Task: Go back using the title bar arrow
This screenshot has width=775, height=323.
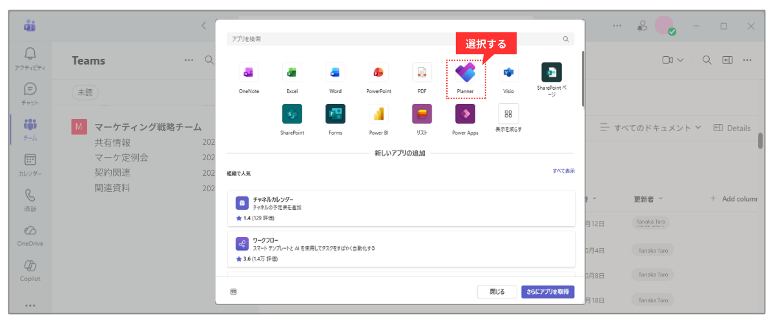Action: coord(204,26)
